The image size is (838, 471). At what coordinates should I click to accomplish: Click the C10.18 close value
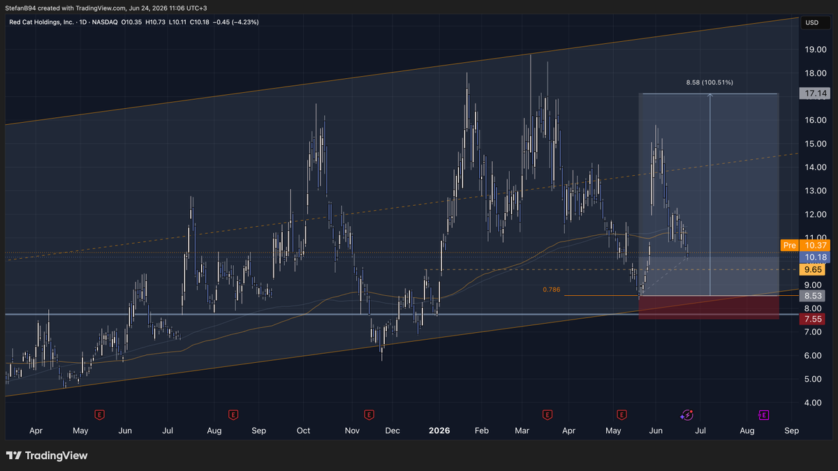pos(198,22)
